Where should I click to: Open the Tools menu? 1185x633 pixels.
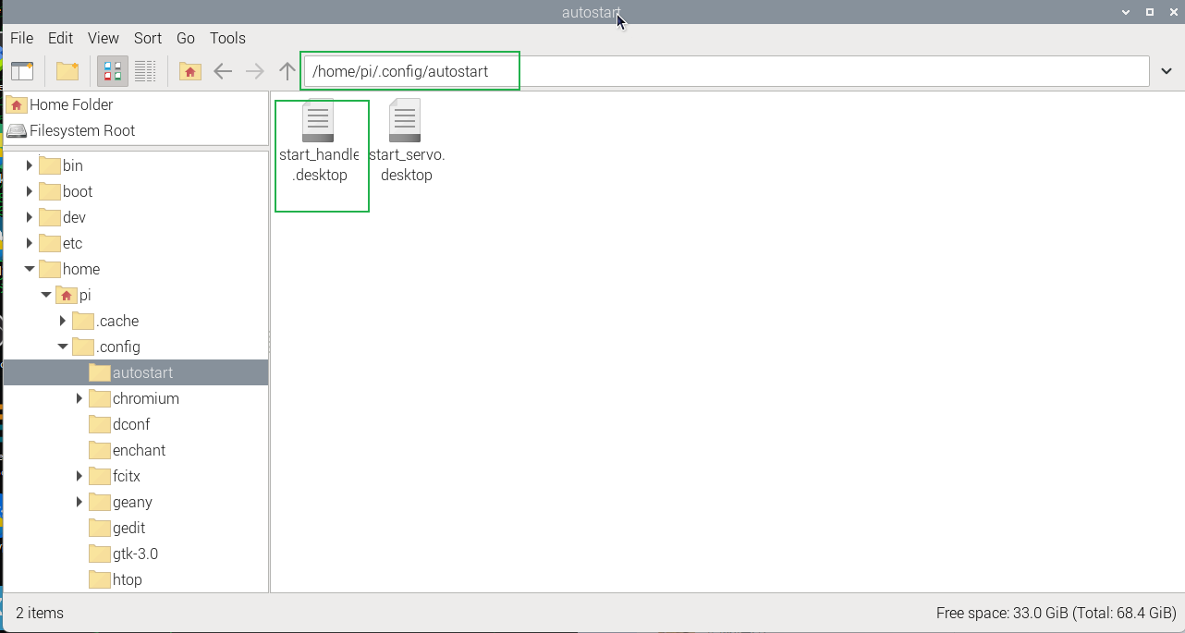(x=227, y=38)
